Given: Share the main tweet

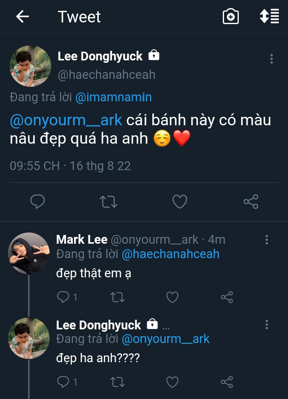Looking at the screenshot, I should point(251,202).
